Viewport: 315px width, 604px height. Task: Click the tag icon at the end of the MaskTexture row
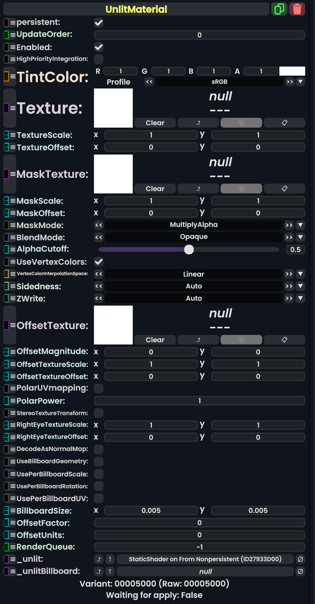point(284,188)
